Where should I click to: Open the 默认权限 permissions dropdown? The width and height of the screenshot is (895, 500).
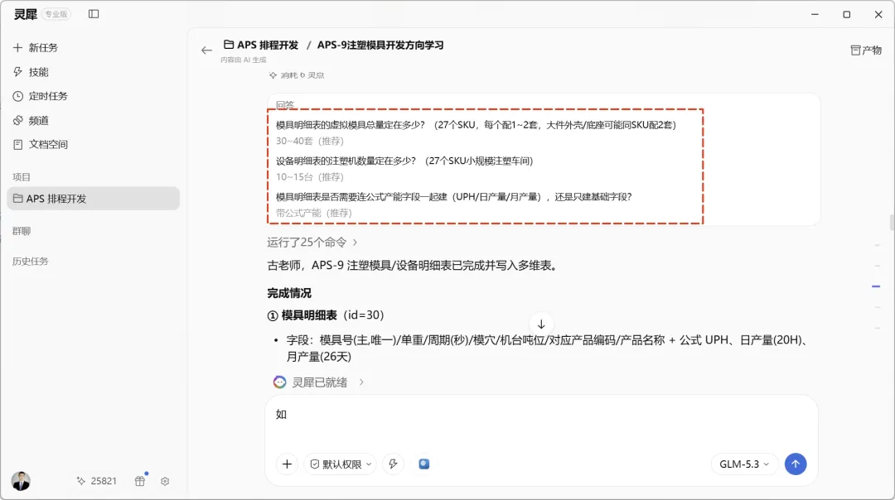click(x=341, y=464)
